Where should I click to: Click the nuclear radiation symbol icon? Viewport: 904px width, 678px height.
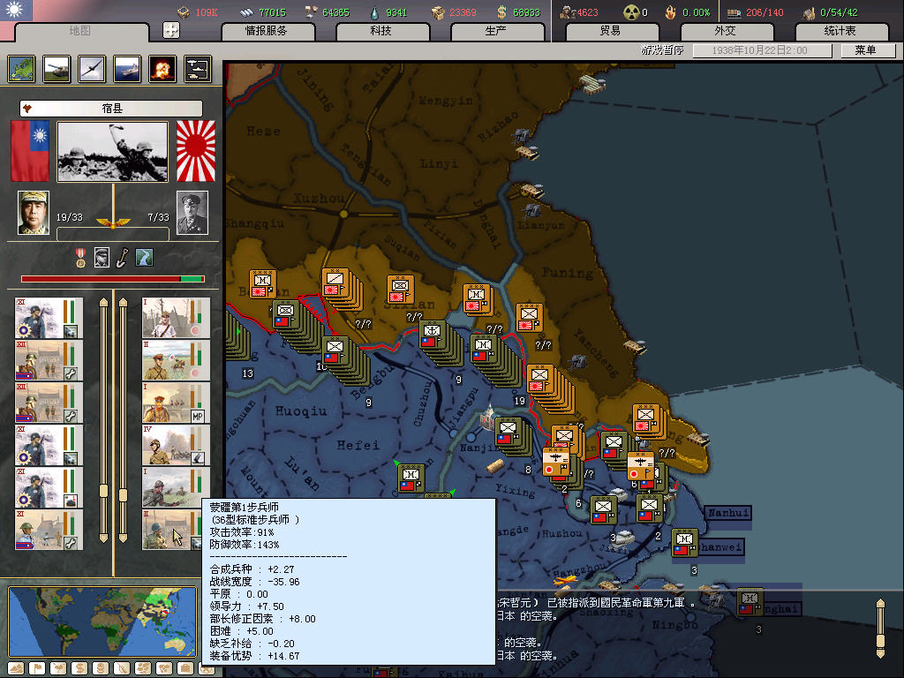pos(632,12)
